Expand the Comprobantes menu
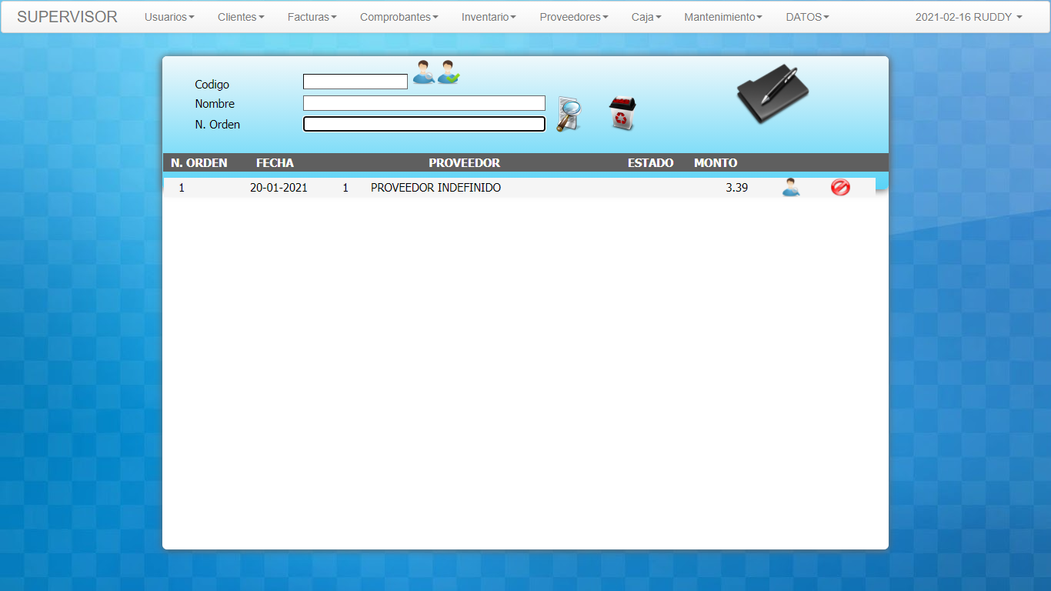Image resolution: width=1051 pixels, height=591 pixels. coord(399,17)
